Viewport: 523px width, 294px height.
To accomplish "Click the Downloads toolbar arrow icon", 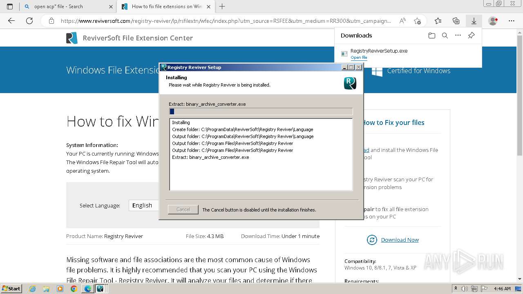I will pos(474,21).
